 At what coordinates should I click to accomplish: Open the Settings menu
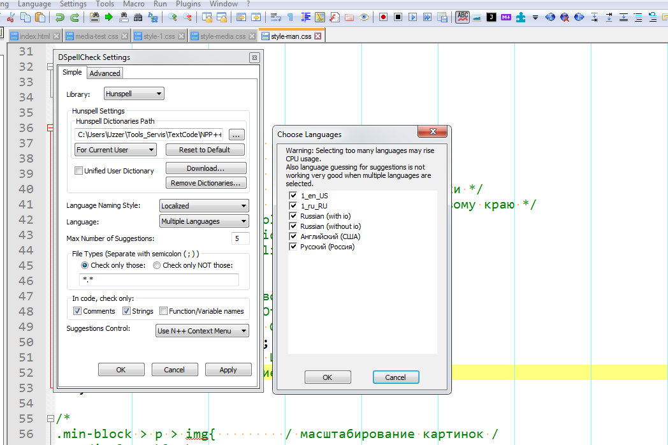pyautogui.click(x=73, y=4)
